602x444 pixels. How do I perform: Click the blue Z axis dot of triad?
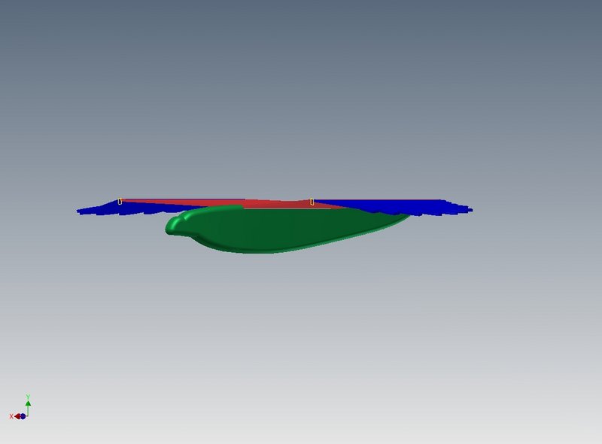pyautogui.click(x=23, y=416)
